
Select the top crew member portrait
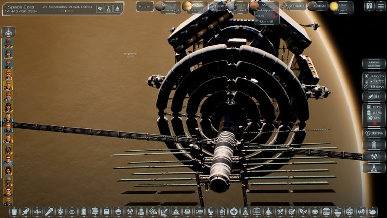(x=8, y=43)
